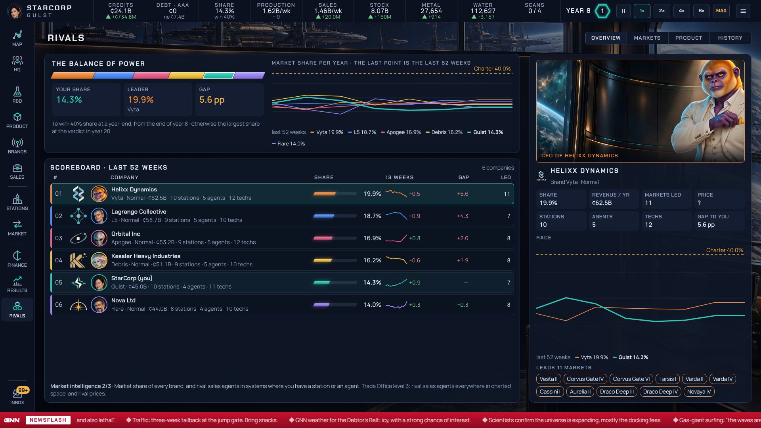Open the HQ sidebar icon
Viewport: 761px width, 428px height.
pyautogui.click(x=17, y=64)
